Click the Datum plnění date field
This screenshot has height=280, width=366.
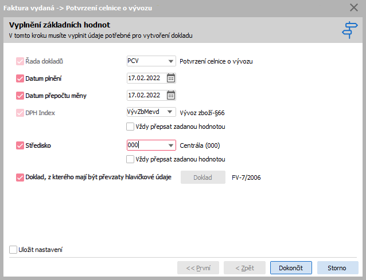[146, 78]
